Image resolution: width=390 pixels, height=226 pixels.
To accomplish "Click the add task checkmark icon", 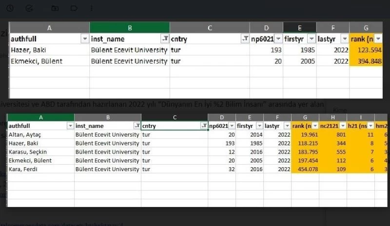I will point(29,8).
